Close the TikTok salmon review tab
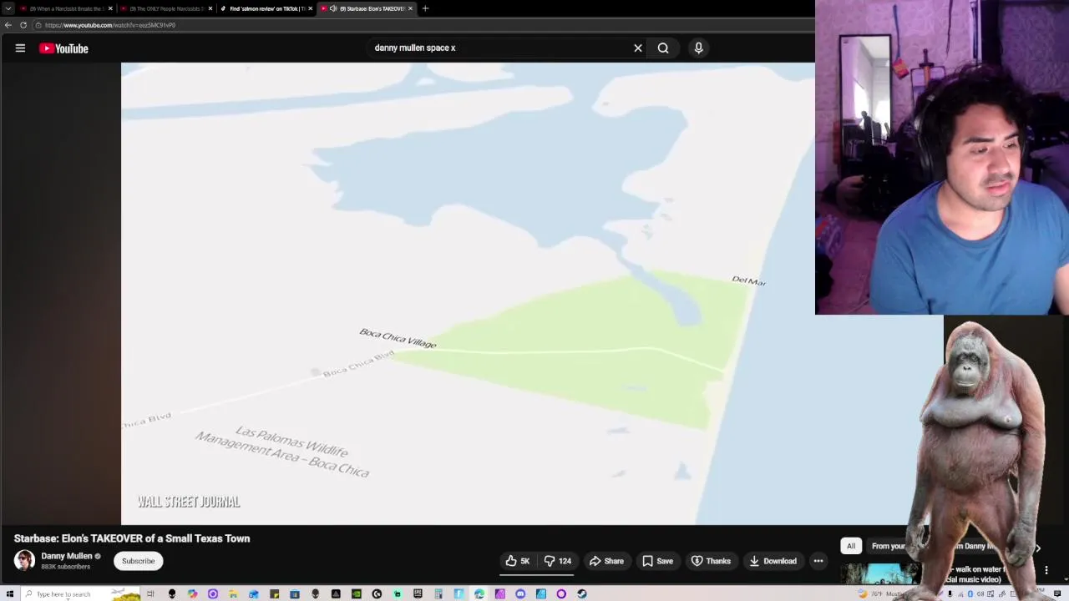Viewport: 1069px width, 601px height. tap(311, 8)
